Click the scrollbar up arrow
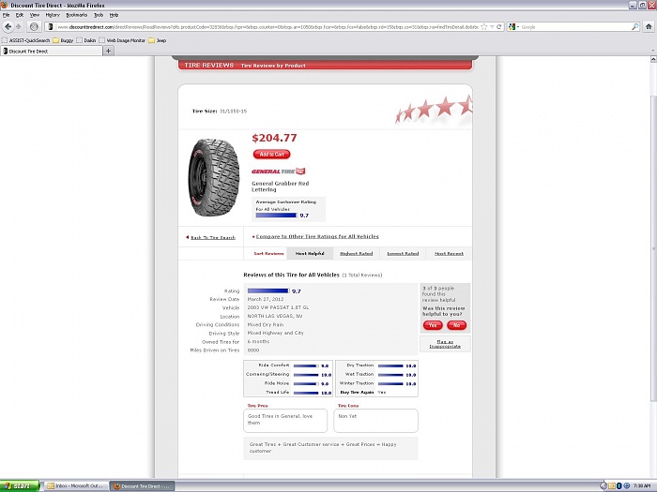The height and width of the screenshot is (492, 657). click(x=653, y=60)
